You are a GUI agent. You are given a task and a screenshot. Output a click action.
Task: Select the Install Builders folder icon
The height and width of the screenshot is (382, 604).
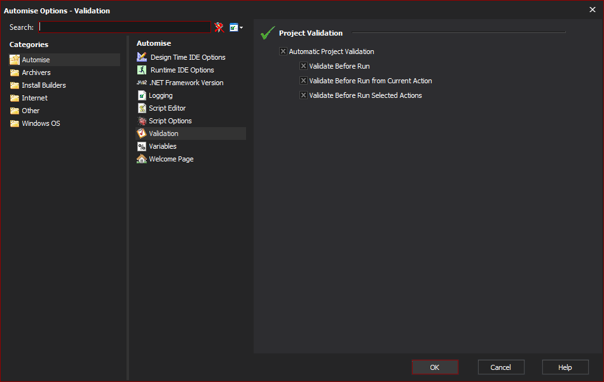pyautogui.click(x=15, y=85)
